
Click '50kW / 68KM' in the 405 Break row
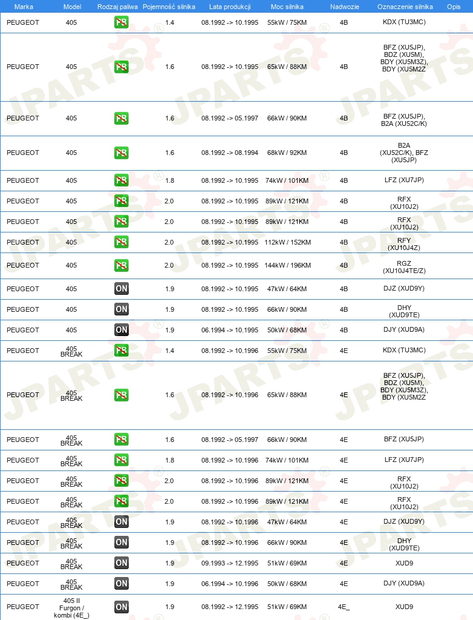(287, 584)
